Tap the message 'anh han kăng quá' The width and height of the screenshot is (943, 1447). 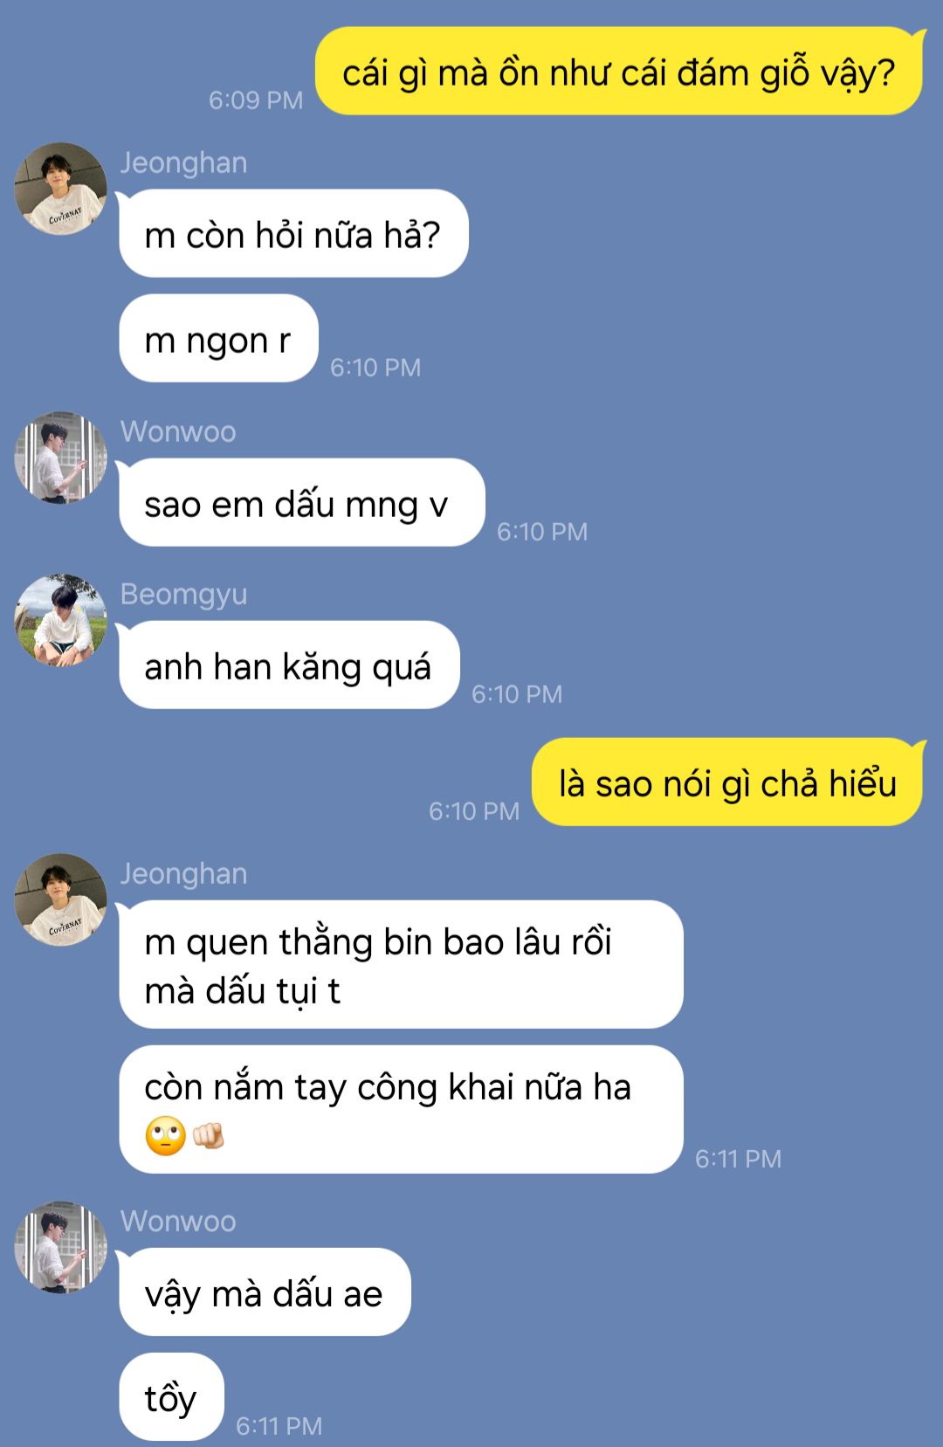[289, 665]
